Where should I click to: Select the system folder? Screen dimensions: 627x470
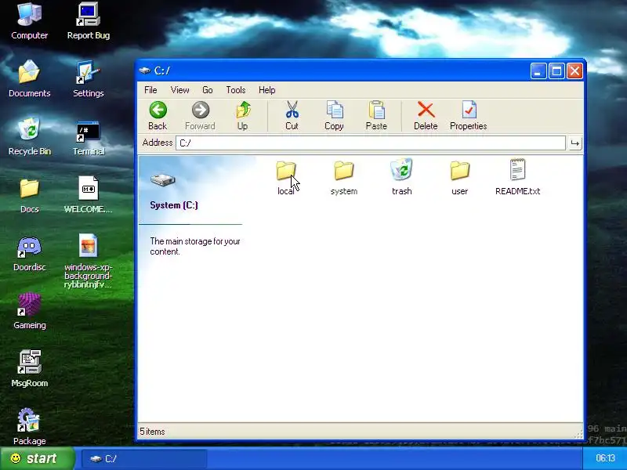point(344,178)
